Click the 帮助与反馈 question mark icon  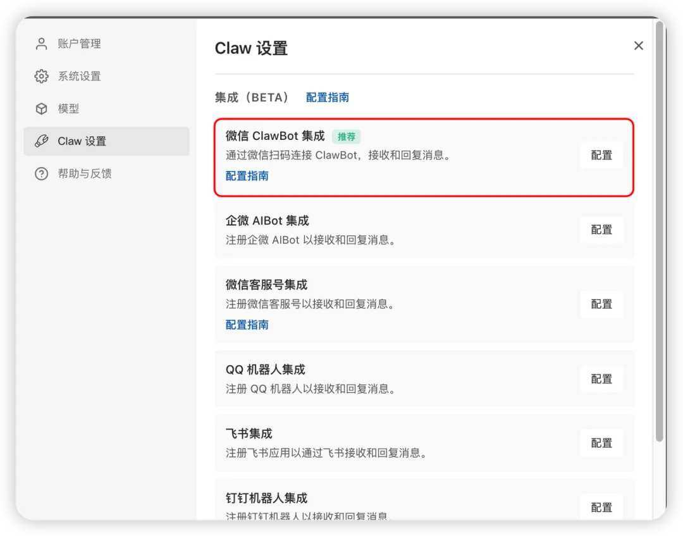coord(41,173)
